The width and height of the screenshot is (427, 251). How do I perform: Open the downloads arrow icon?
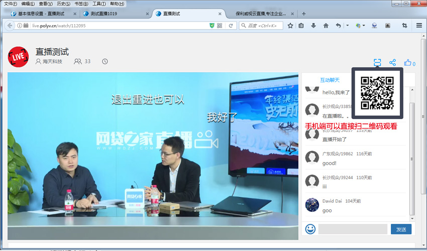[313, 26]
